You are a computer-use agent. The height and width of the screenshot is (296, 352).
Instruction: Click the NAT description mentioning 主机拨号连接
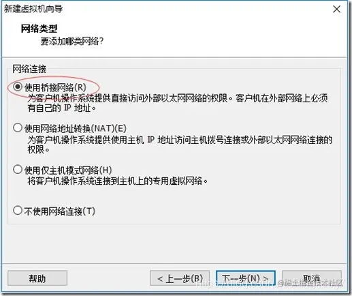click(180, 145)
